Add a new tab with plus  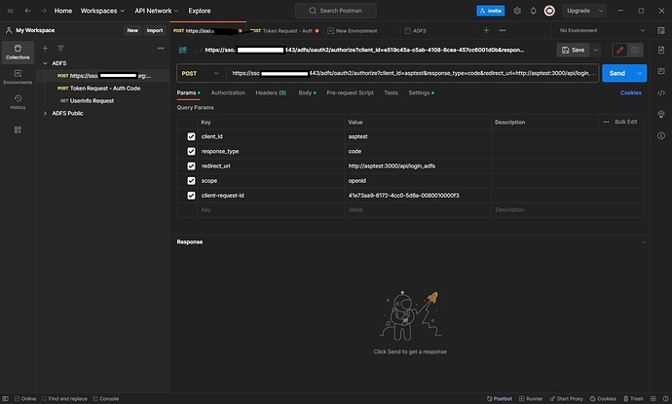pyautogui.click(x=486, y=30)
